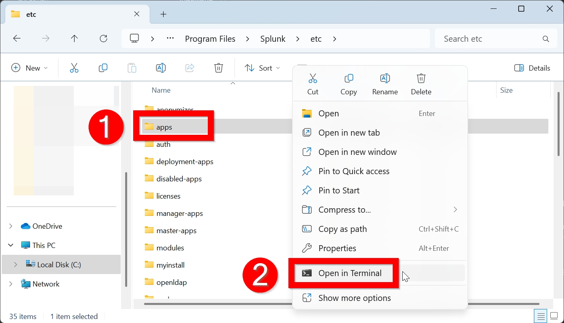Screen dimensions: 564x323
Task: Paste using the clipboard toolbar icon
Action: (132, 68)
